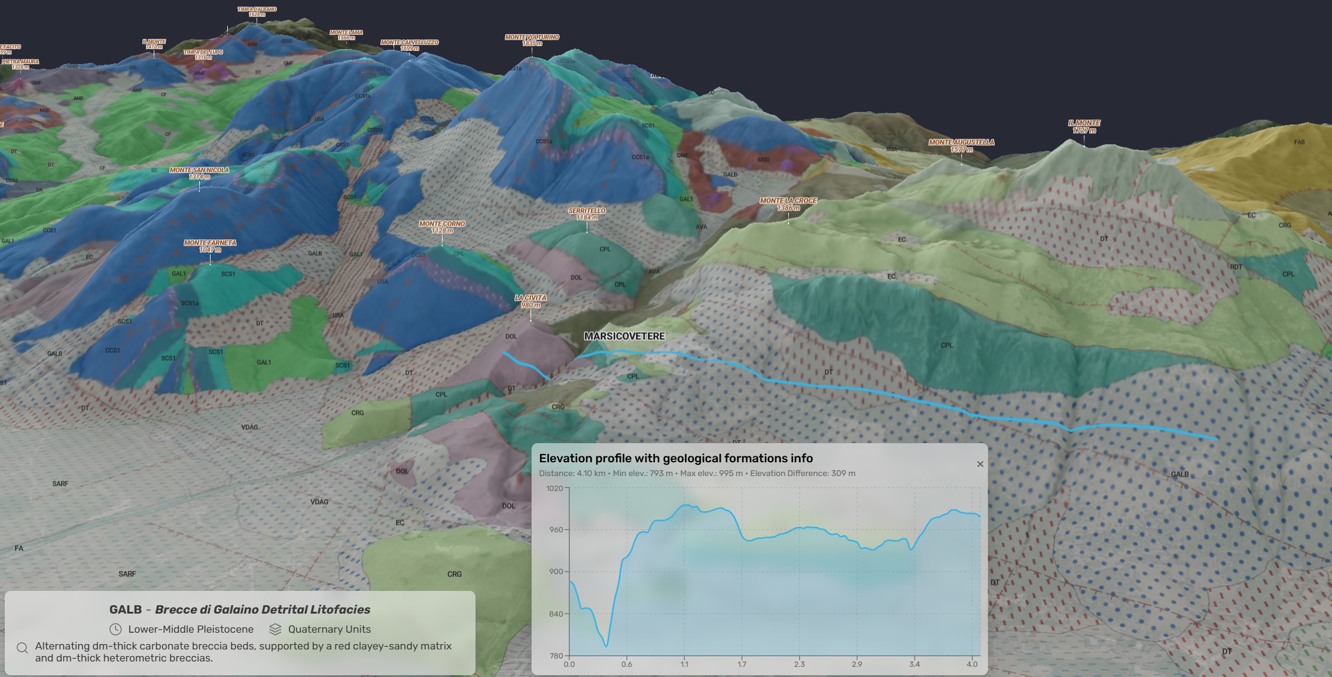Click the Monte La Croce 1386 m label
The width and height of the screenshot is (1332, 677).
click(788, 204)
